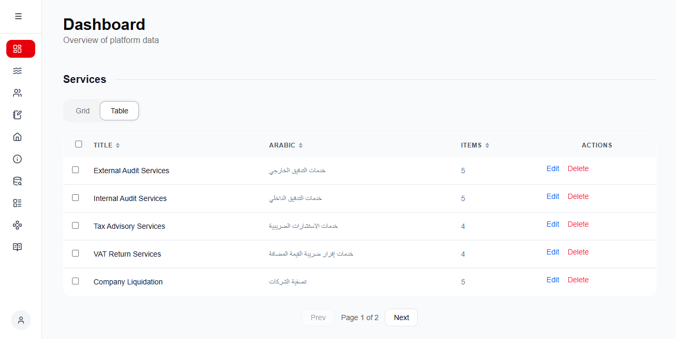The height and width of the screenshot is (339, 676).
Task: Select the Tax Advisory Services title text
Action: point(129,226)
